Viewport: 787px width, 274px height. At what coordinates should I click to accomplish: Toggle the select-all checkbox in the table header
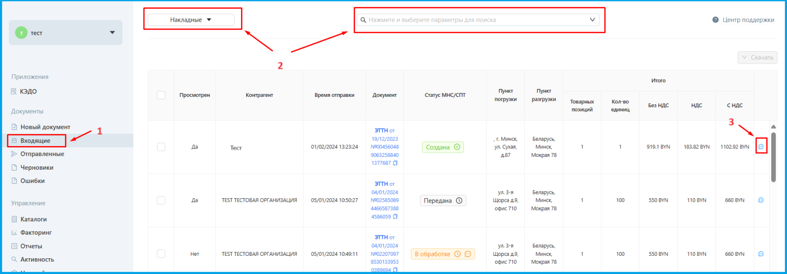[x=161, y=95]
